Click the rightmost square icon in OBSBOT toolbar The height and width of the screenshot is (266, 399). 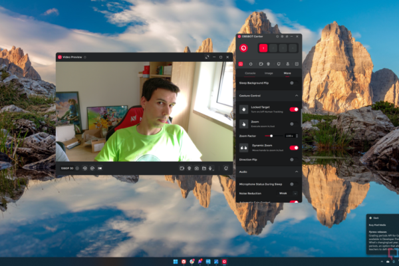pos(297,64)
